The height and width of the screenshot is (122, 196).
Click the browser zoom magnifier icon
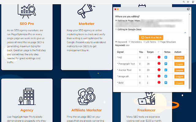pos(184,2)
